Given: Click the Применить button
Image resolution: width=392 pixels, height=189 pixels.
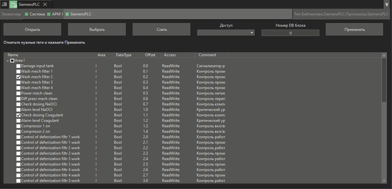Looking at the screenshot, I should coord(354,30).
